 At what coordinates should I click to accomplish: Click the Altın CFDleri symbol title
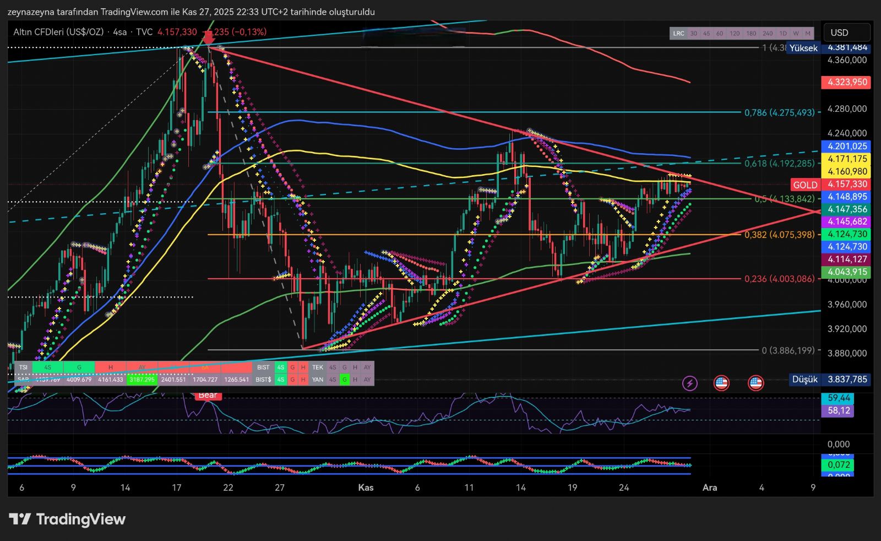58,32
